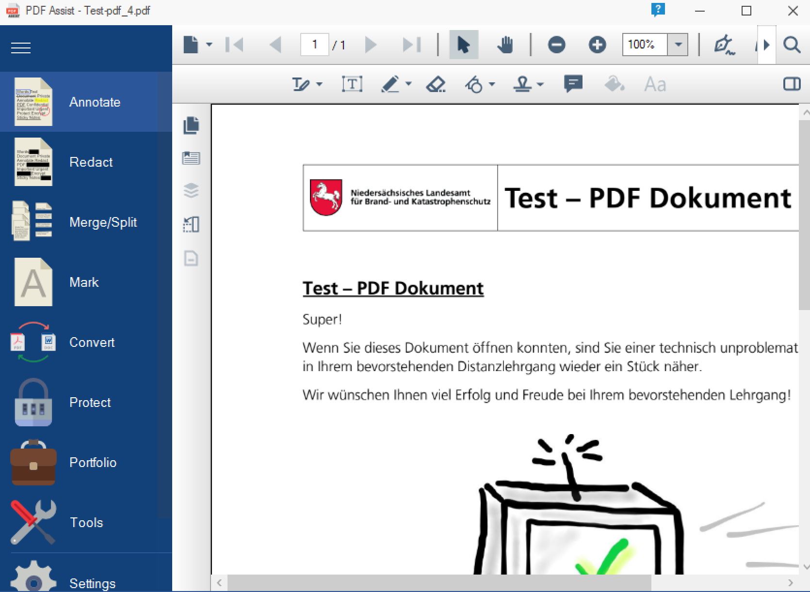Viewport: 810px width, 592px height.
Task: Go to the next page
Action: click(371, 45)
